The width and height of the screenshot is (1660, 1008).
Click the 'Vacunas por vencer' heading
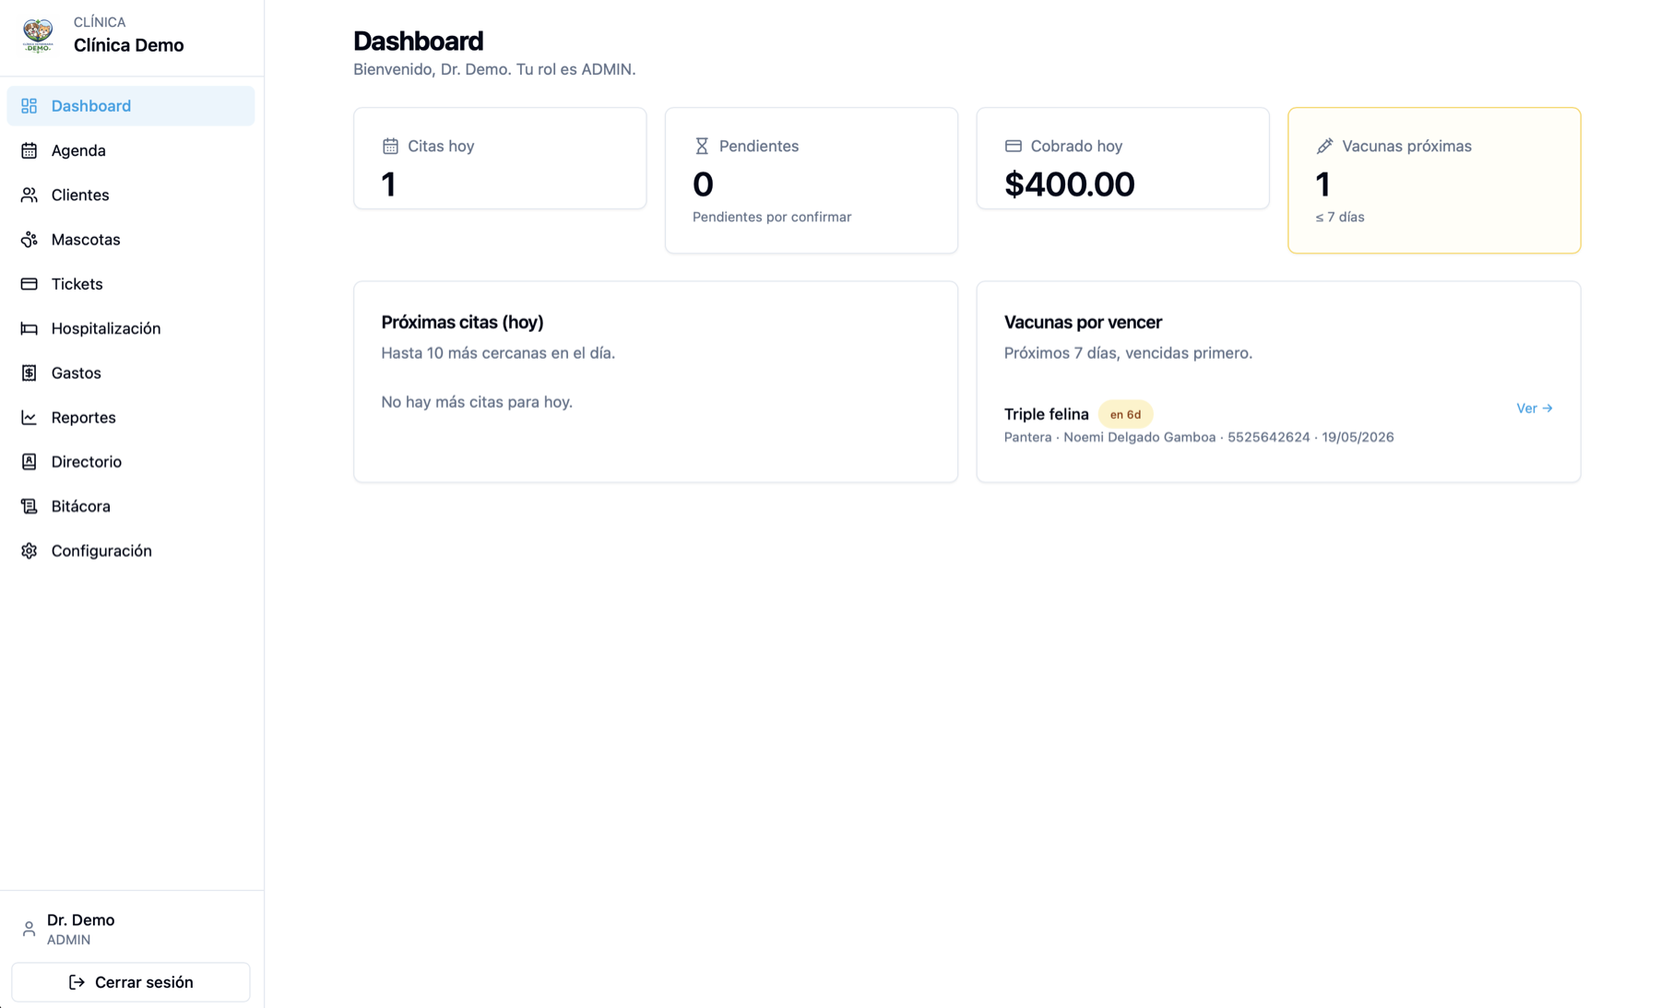click(1083, 323)
